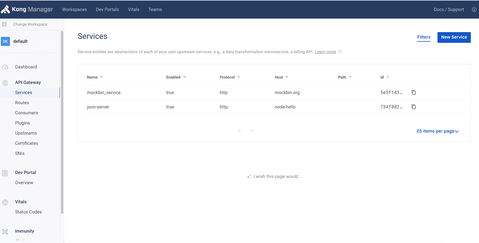Open Dev Portal Overview in sidebar

click(24, 183)
